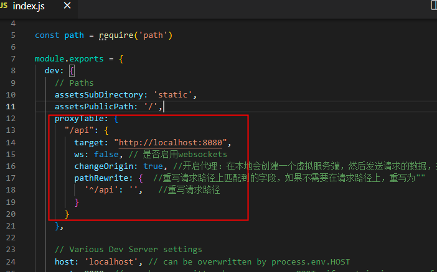This screenshot has height=272, width=437.
Task: Click the '// Various Dev Server settings' comment
Action: point(128,250)
